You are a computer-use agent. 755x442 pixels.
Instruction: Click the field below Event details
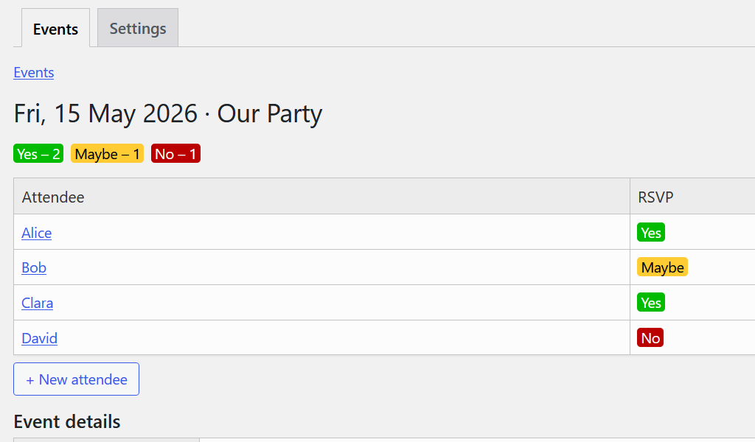(x=105, y=440)
